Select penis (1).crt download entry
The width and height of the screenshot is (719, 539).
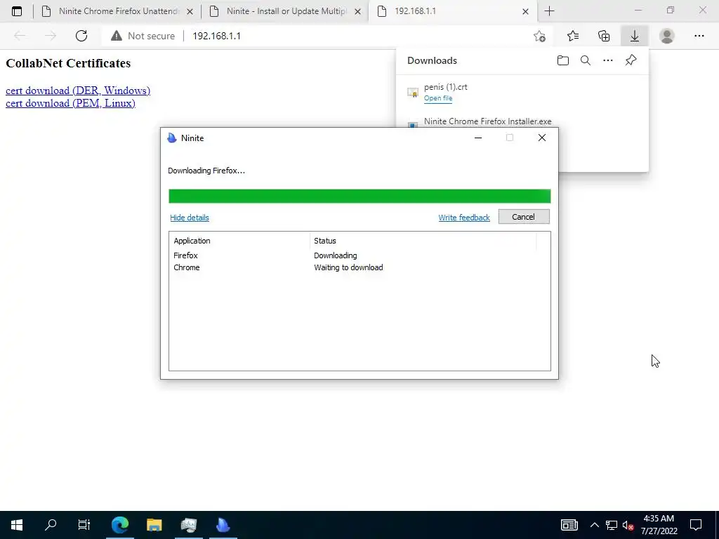(522, 92)
